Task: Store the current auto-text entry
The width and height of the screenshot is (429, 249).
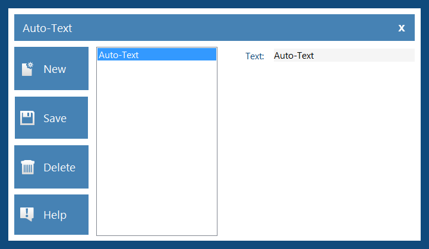Action: tap(52, 117)
